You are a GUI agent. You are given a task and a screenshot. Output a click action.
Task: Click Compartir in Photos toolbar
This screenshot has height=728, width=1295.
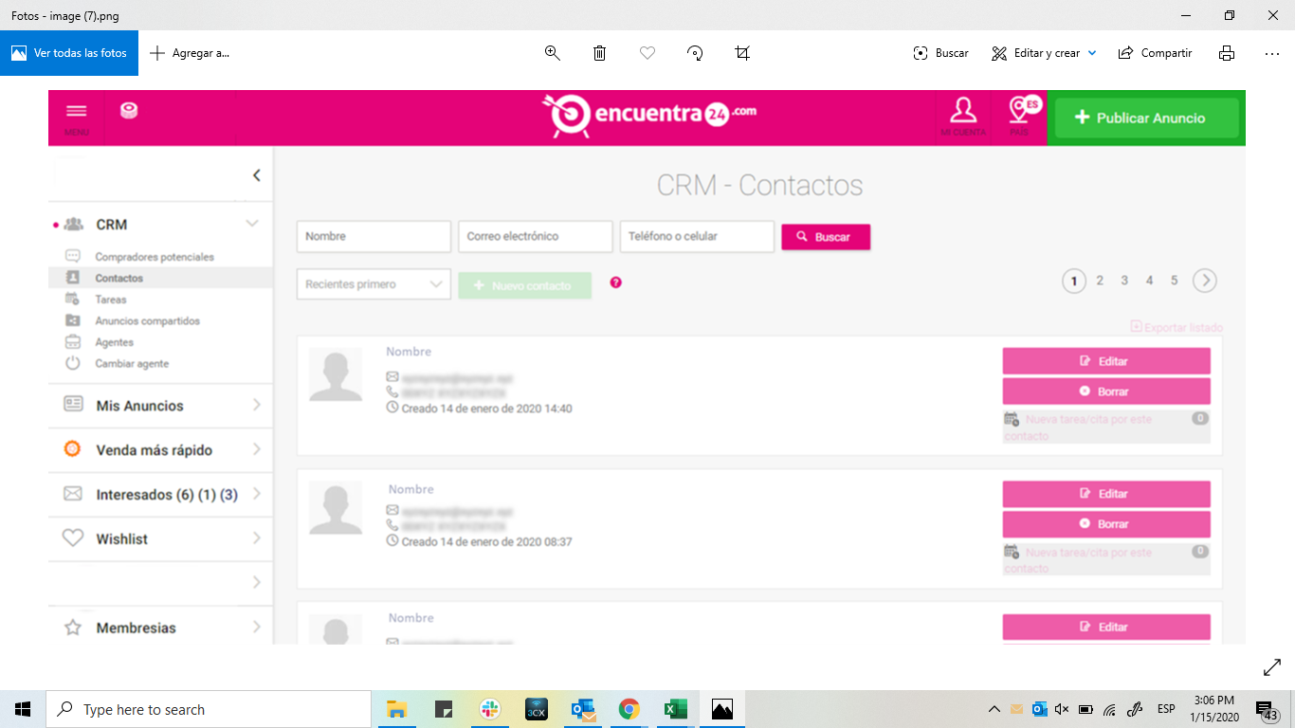click(x=1155, y=53)
